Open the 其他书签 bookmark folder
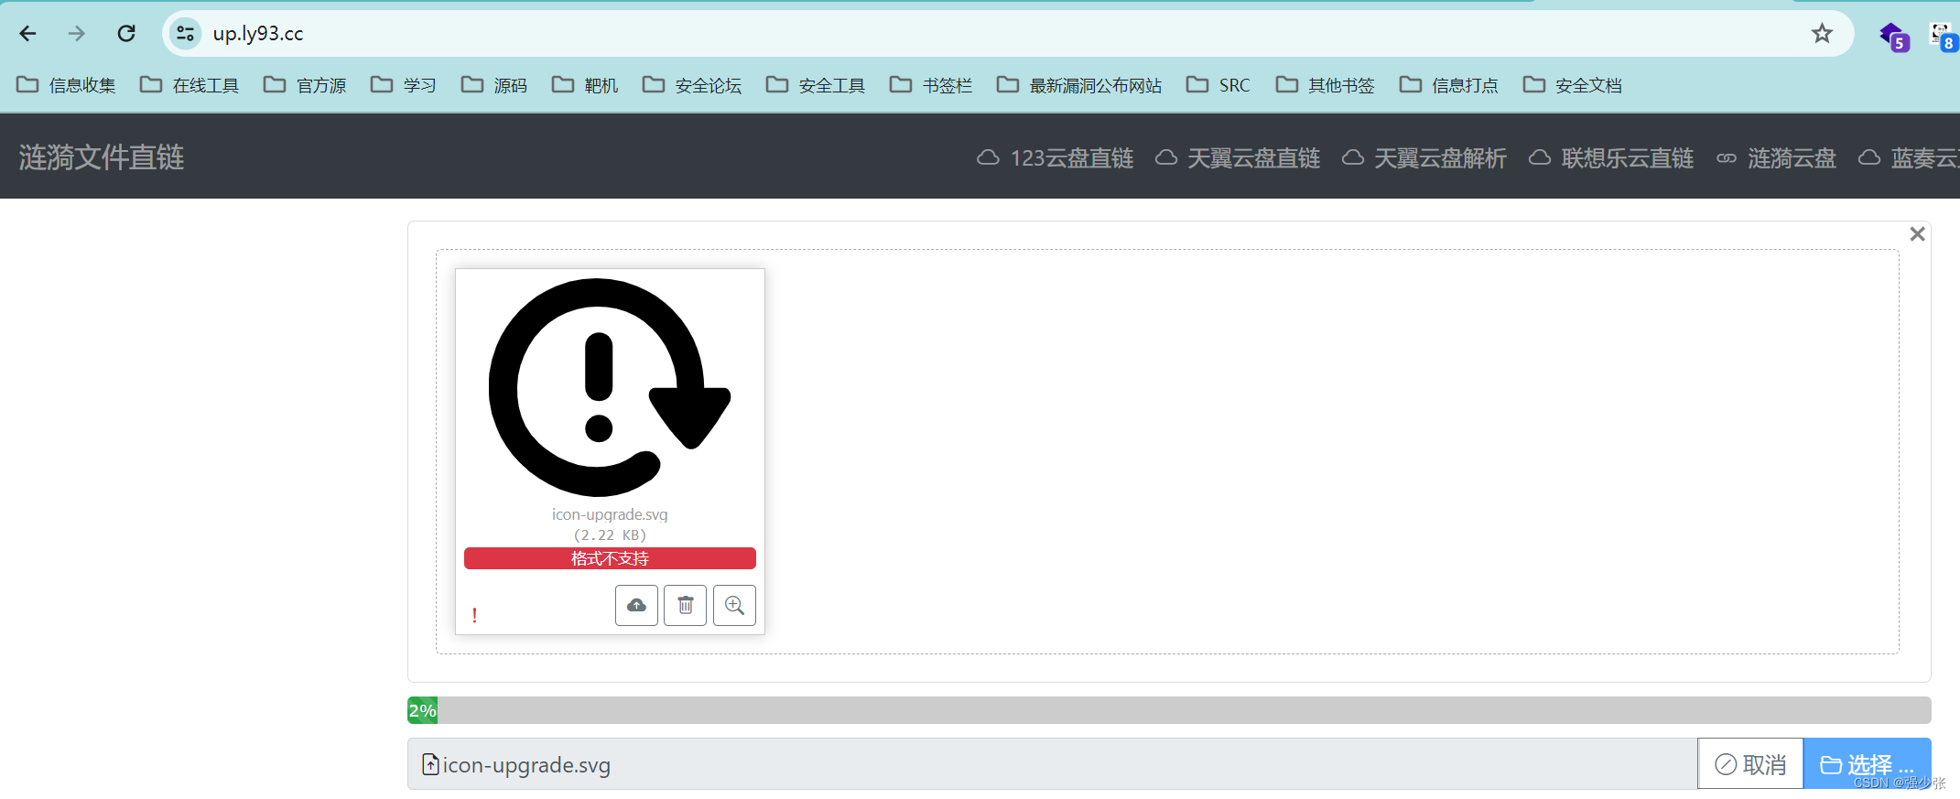1960x799 pixels. coord(1326,85)
